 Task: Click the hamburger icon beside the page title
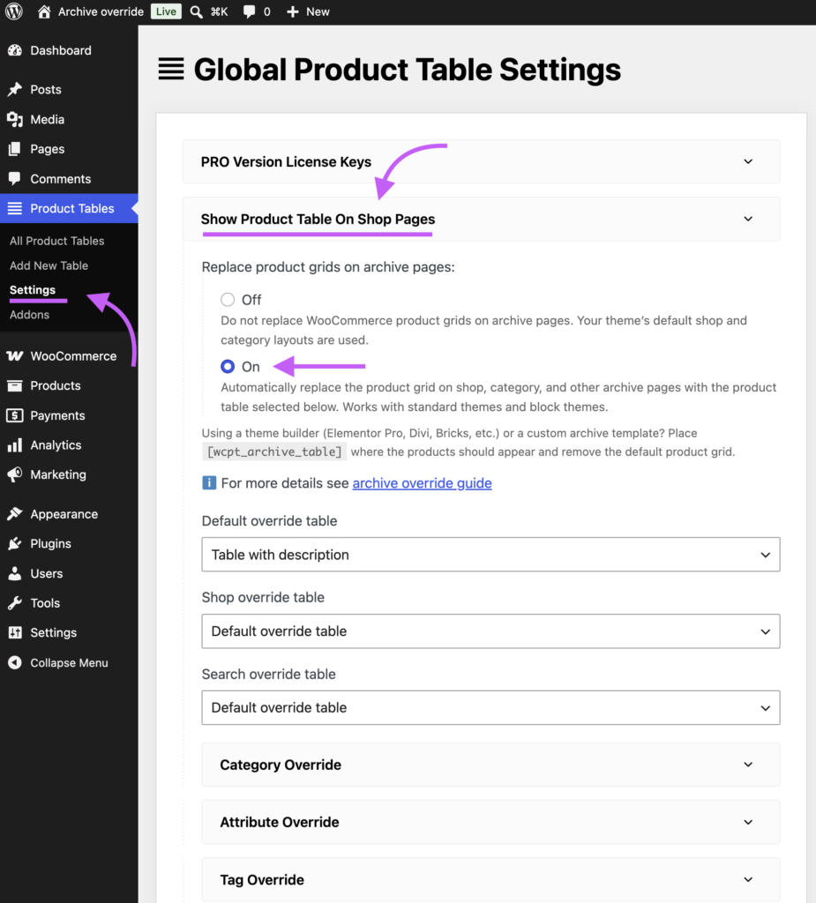tap(171, 69)
